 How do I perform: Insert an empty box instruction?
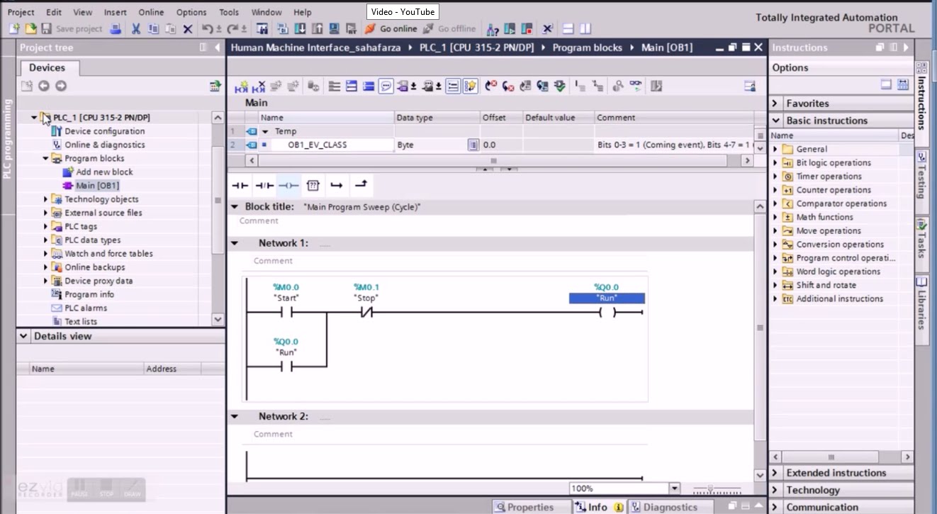point(312,185)
